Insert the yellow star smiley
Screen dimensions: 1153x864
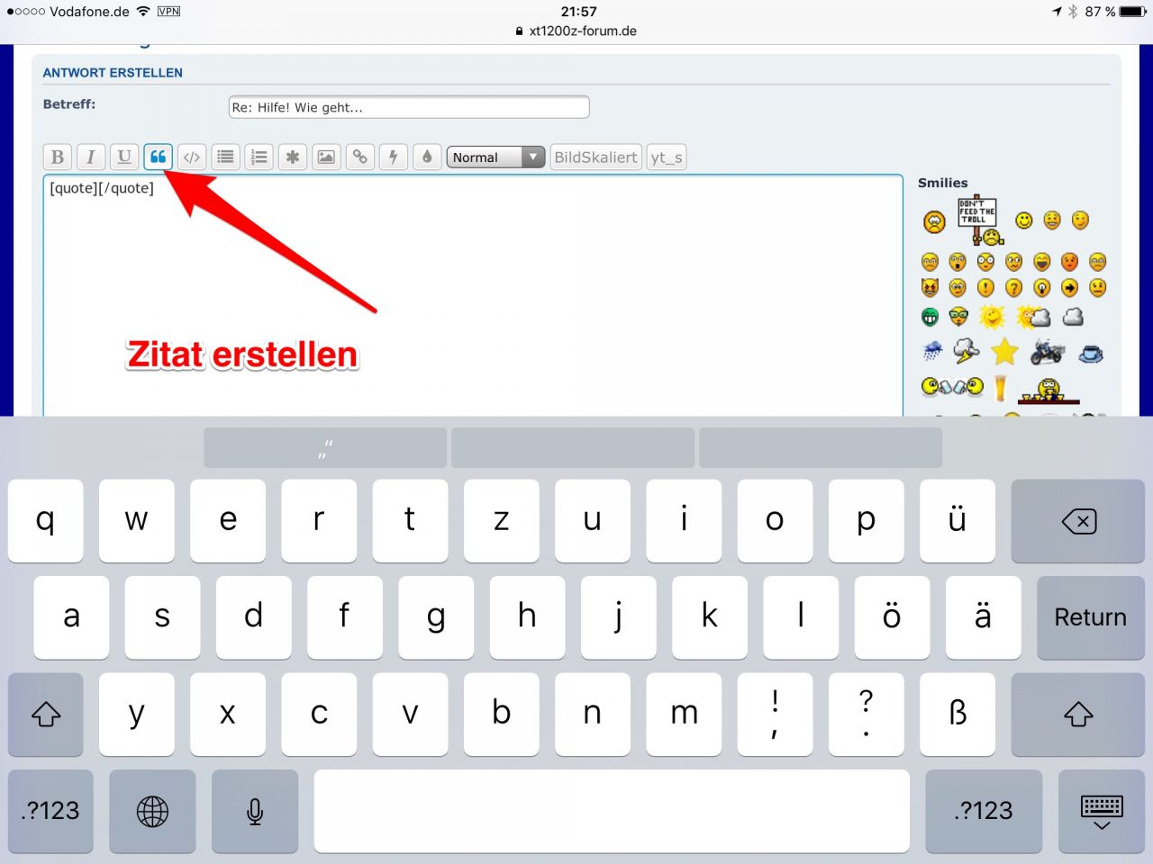coord(1003,352)
